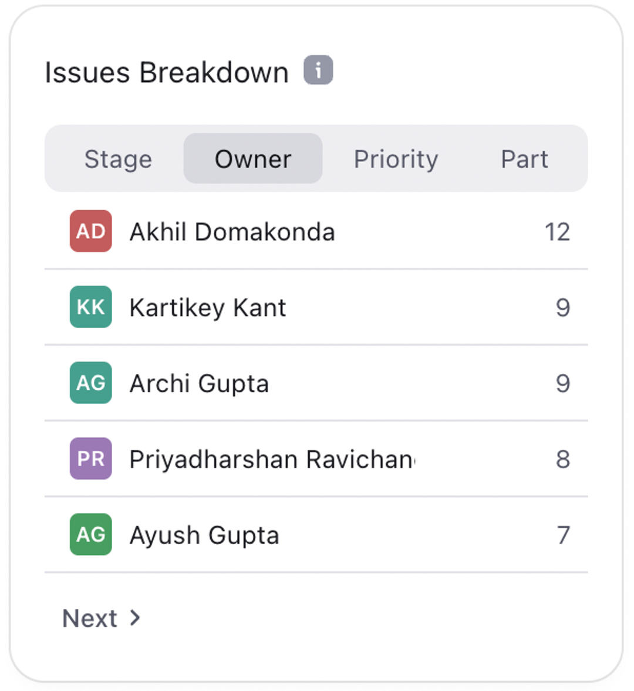Viewport: 634px width, 691px height.
Task: Click the issue count 7
Action: 563,535
